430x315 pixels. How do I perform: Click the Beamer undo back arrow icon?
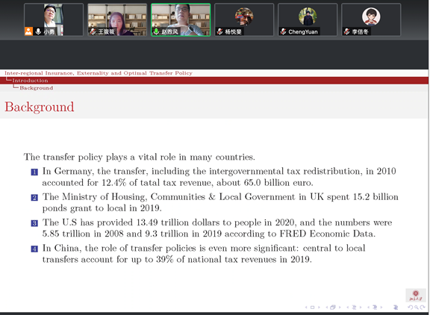tap(411, 308)
